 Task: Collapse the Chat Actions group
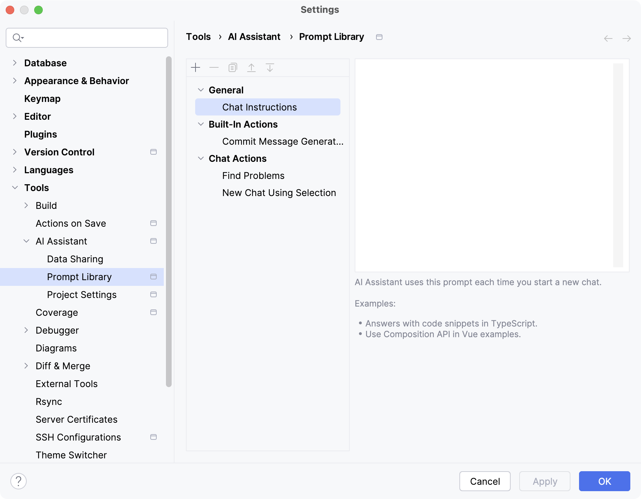200,158
